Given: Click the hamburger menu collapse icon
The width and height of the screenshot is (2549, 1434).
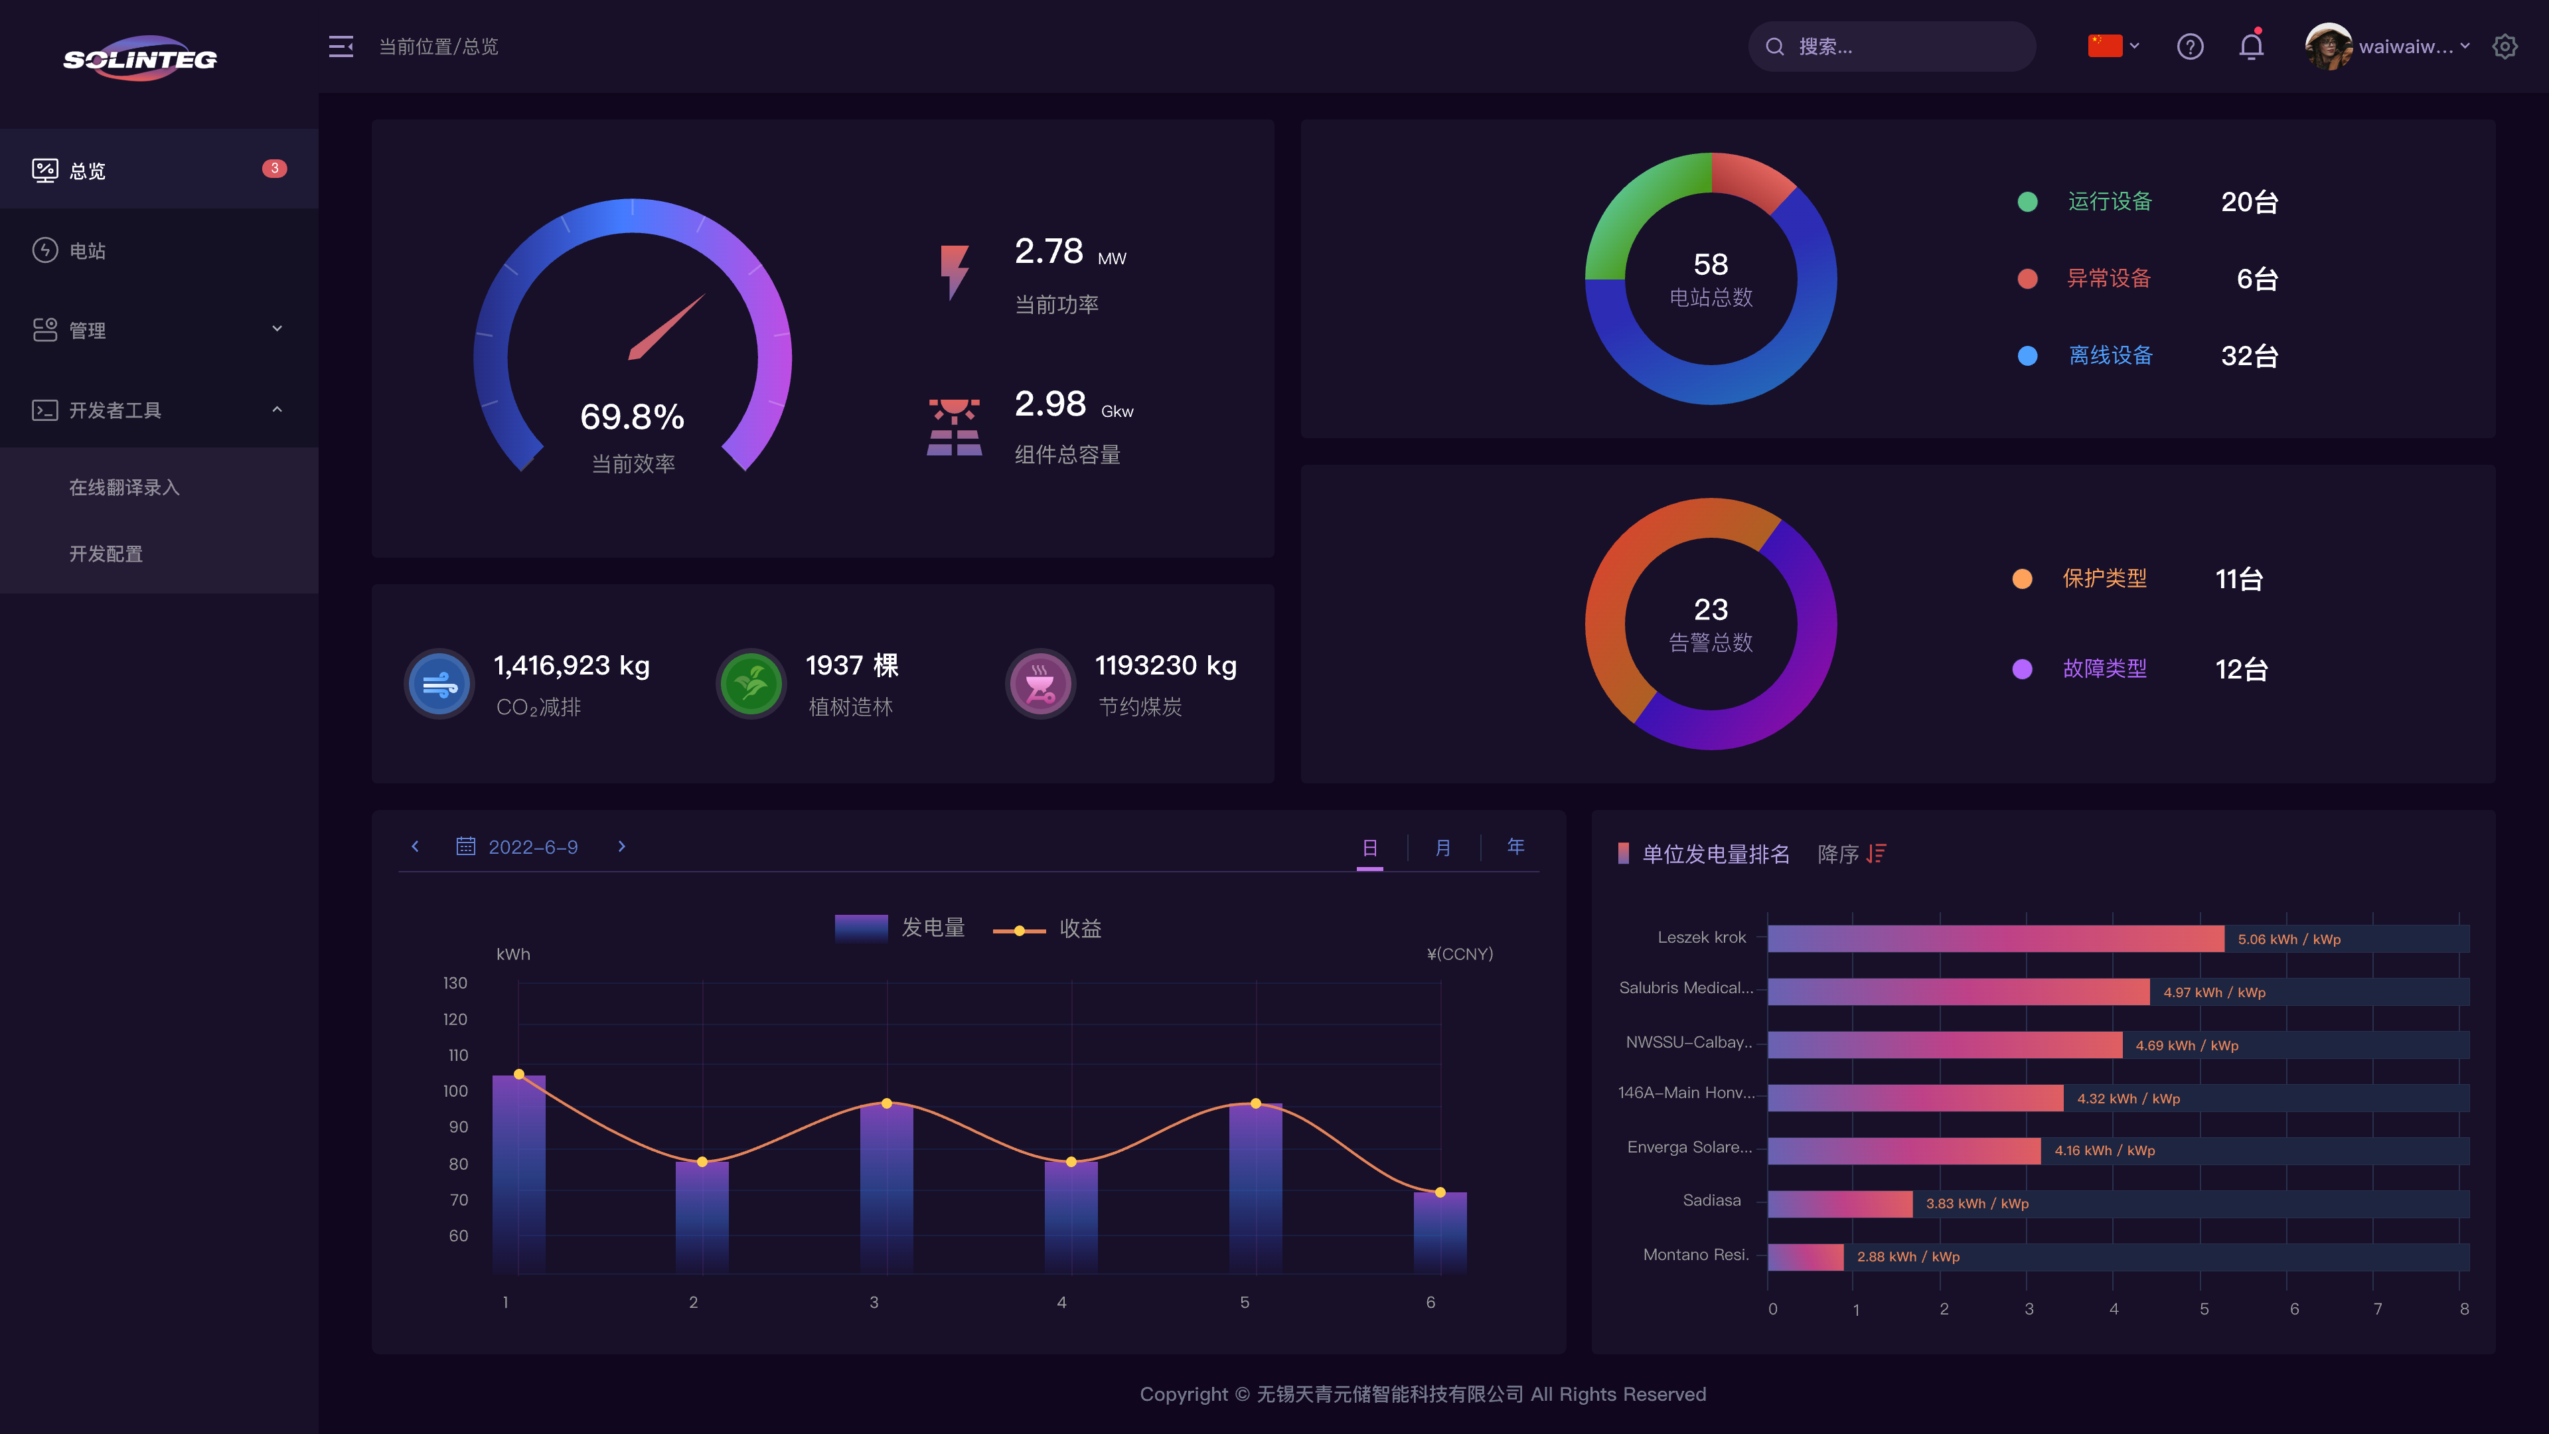Looking at the screenshot, I should tap(341, 46).
